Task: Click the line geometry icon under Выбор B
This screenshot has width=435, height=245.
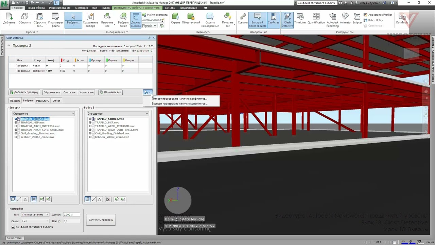Action: tap(93, 199)
